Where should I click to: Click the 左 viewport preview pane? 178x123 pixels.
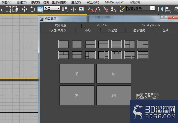(x=77, y=95)
